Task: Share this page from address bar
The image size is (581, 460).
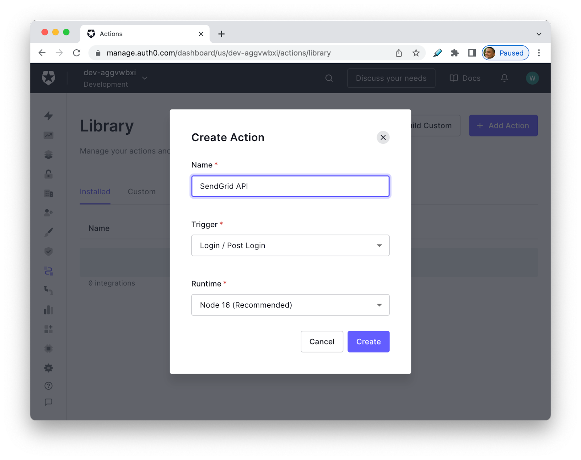Action: (x=399, y=53)
